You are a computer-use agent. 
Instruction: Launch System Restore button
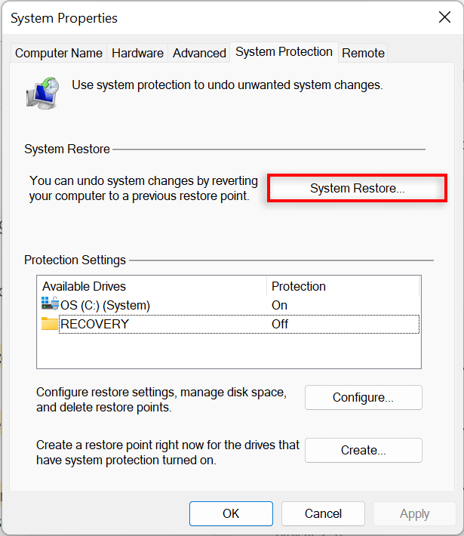coord(357,188)
